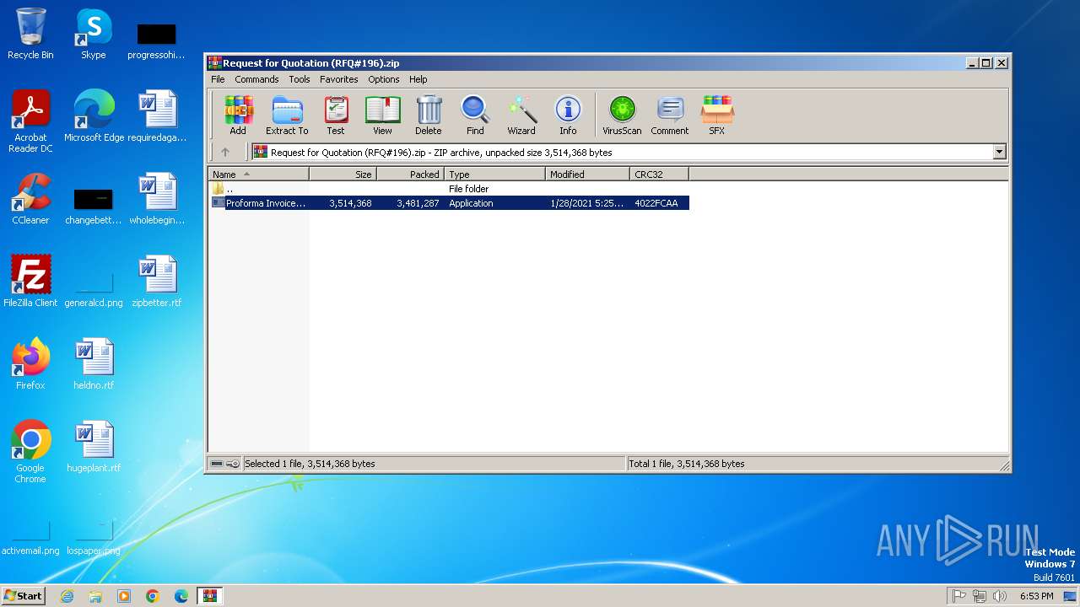Open Firefox desktop shortcut
Screen dimensions: 1080x607
[30, 365]
